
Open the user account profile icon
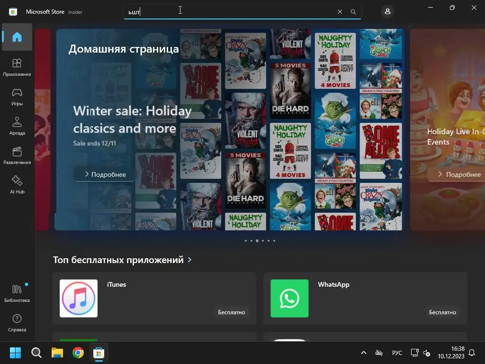pyautogui.click(x=387, y=12)
